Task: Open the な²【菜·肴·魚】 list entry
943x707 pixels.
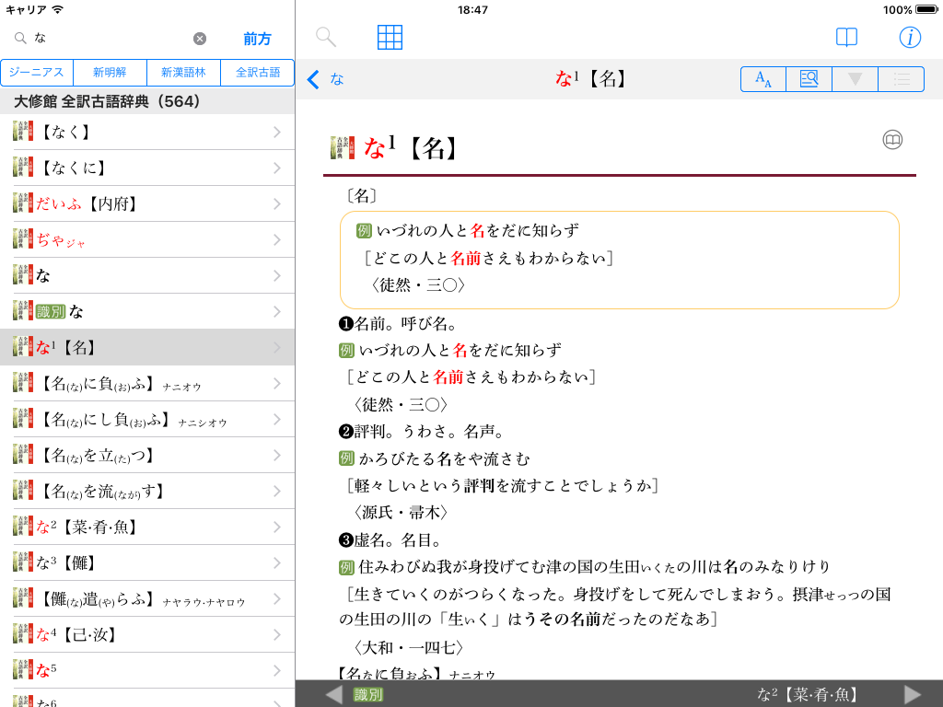Action: [147, 527]
